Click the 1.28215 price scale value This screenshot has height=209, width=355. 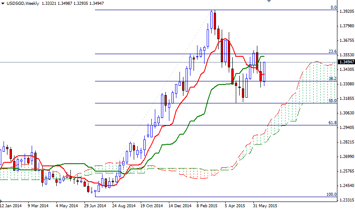pos(347,142)
